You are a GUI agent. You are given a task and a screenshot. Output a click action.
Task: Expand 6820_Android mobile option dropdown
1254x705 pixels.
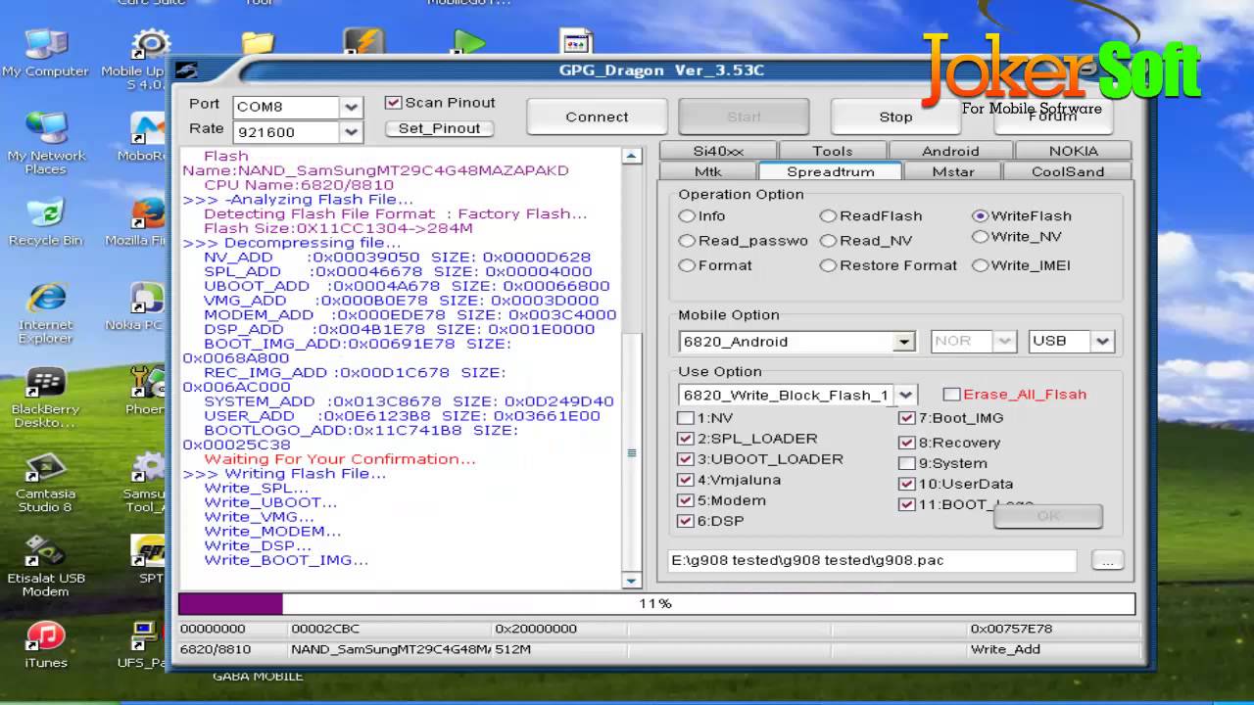(903, 342)
